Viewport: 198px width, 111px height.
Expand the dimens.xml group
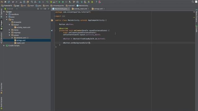click(x=12, y=38)
